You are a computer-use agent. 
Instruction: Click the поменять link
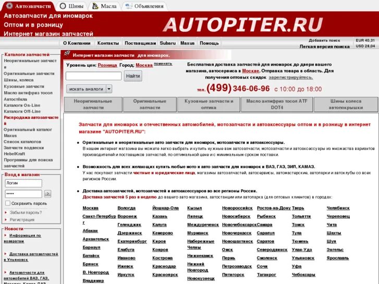pyautogui.click(x=163, y=64)
